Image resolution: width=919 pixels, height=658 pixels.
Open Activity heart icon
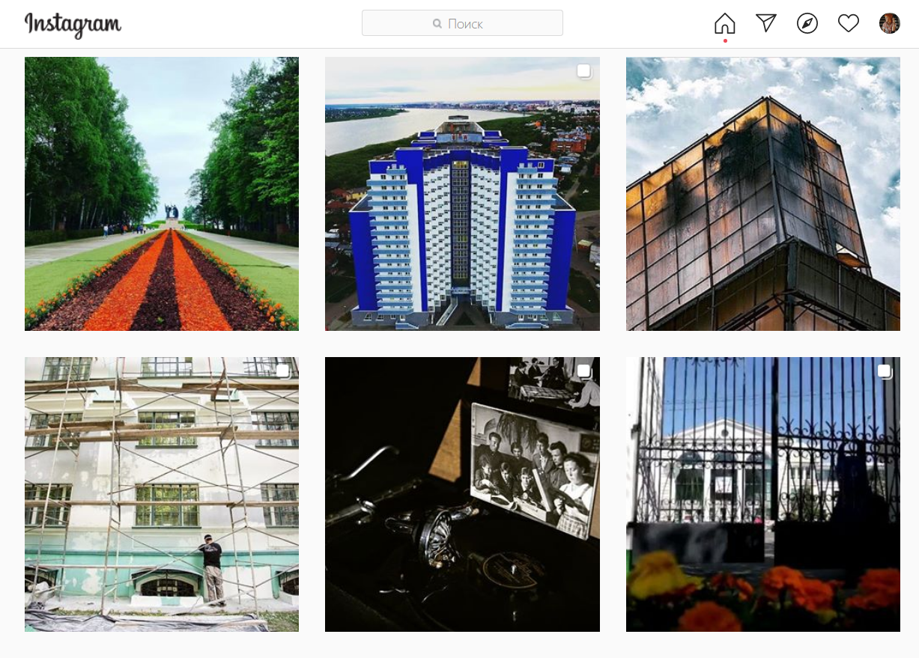point(848,24)
